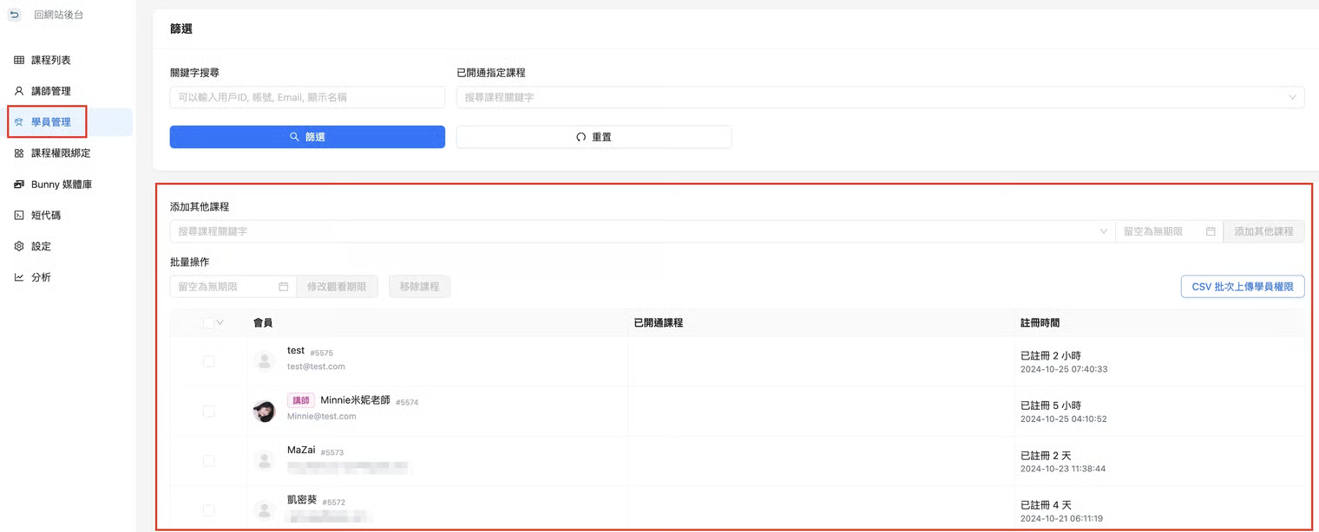This screenshot has height=532, width=1319.
Task: Open the 添加其他課程 search dropdown
Action: click(642, 231)
